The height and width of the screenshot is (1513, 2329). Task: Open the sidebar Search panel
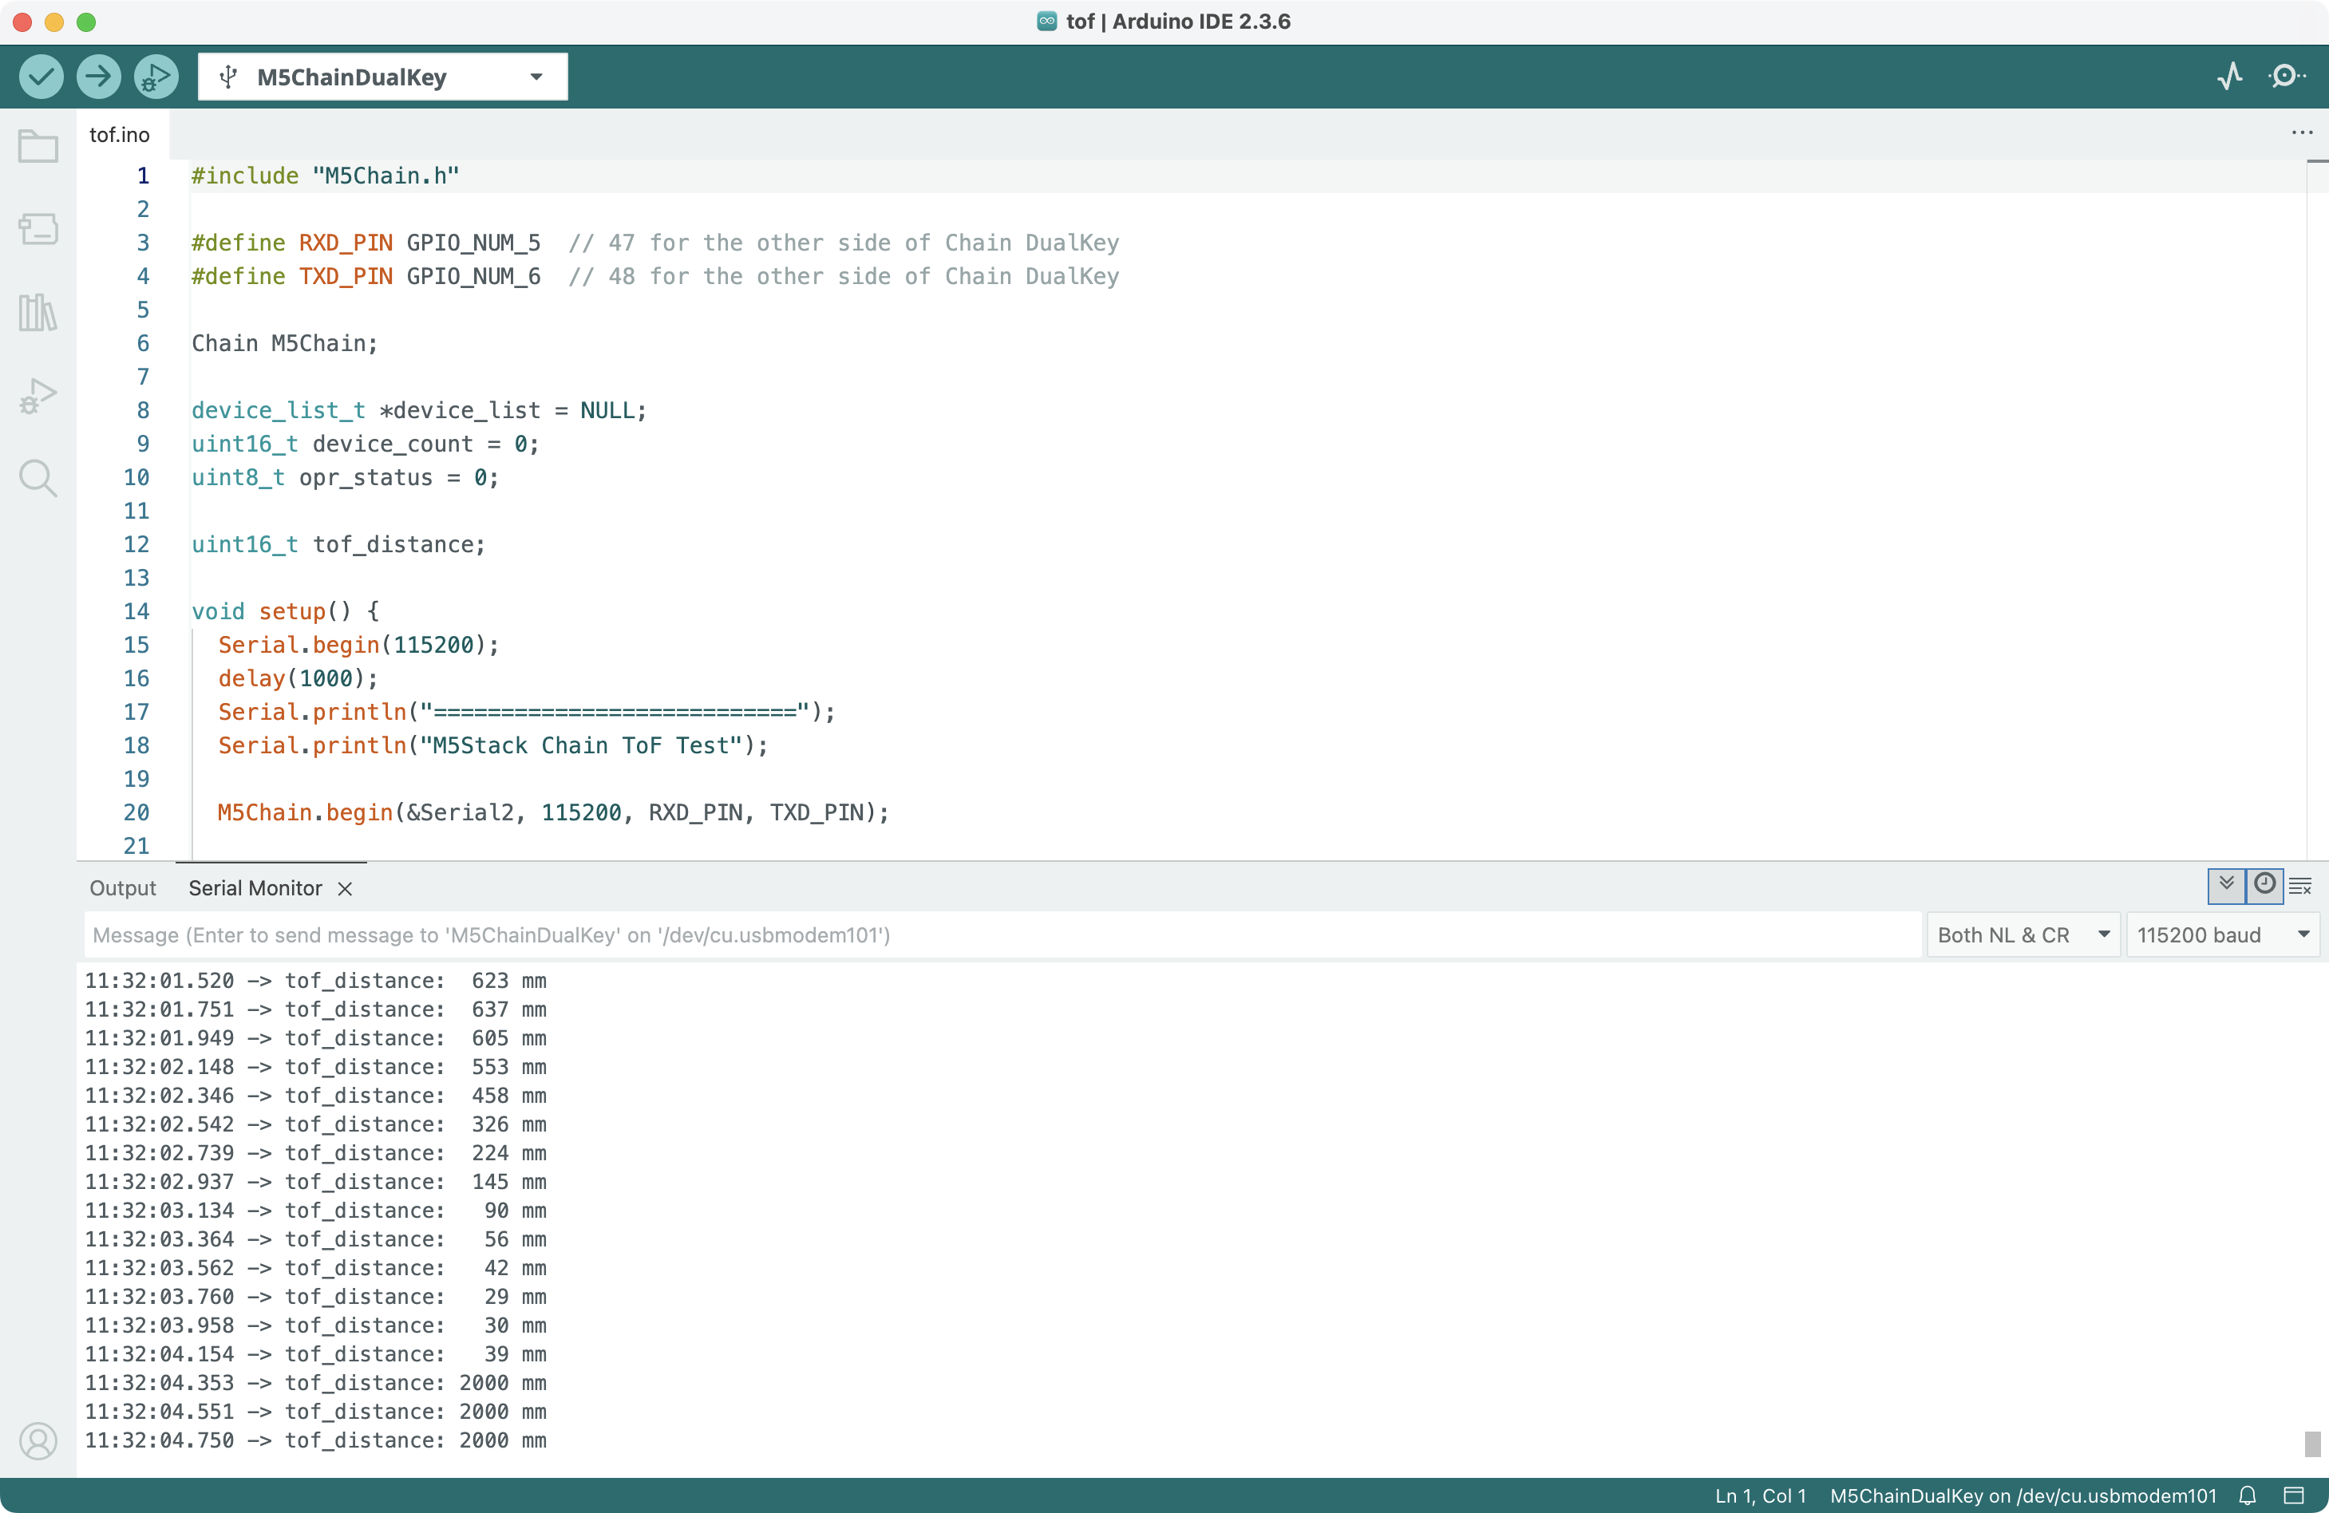[38, 477]
